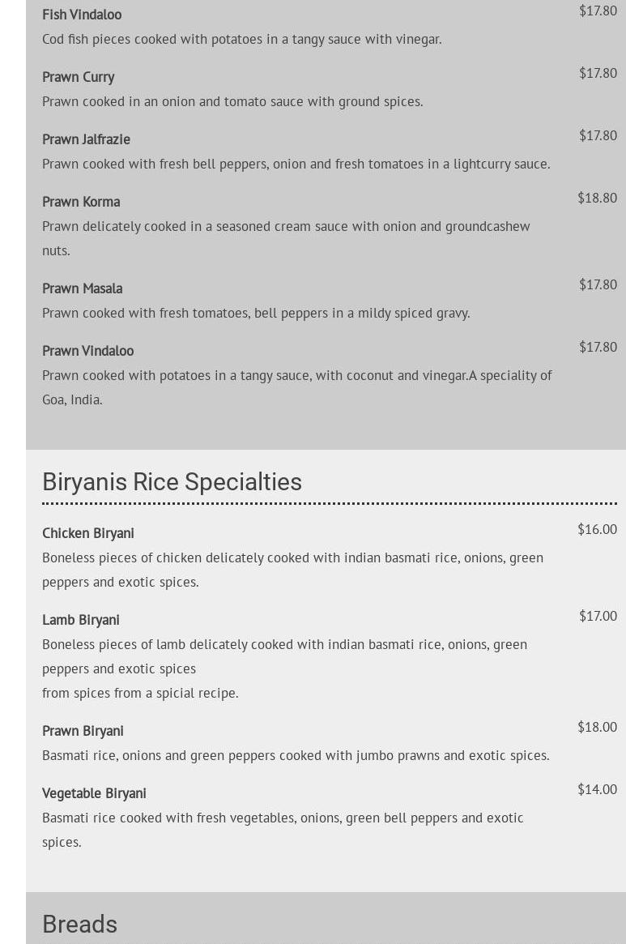Image resolution: width=626 pixels, height=944 pixels.
Task: Click the $18.00 Prawn Biryani price
Action: [x=597, y=727]
